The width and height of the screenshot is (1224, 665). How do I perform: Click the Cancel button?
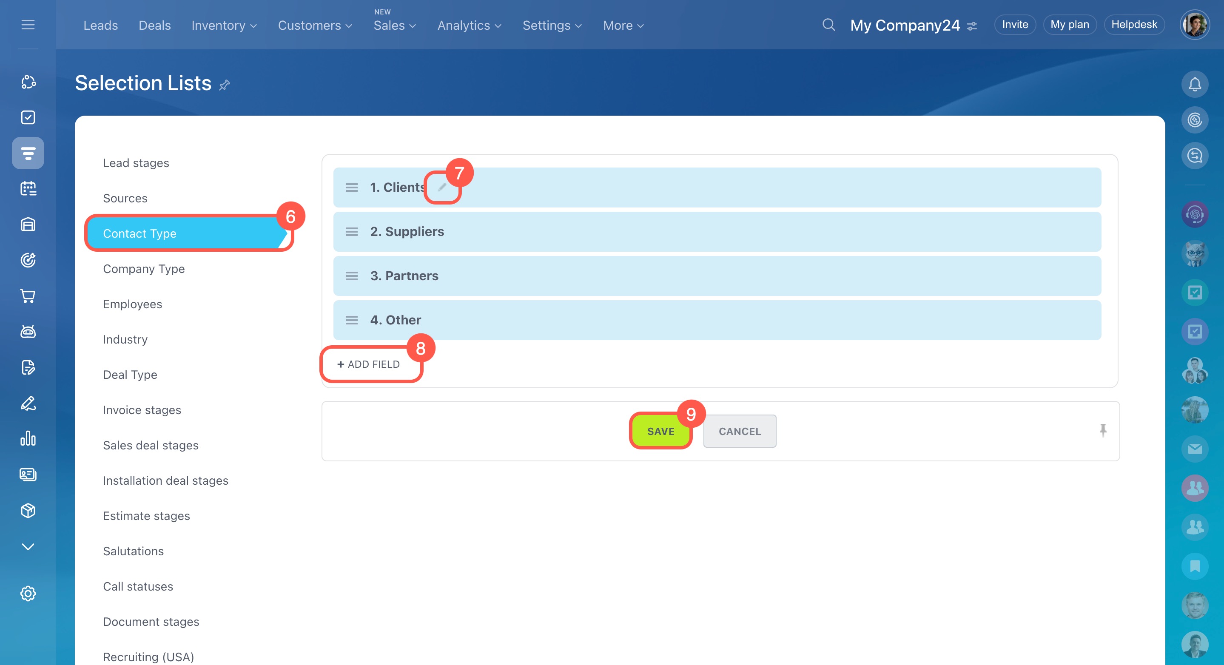[739, 431]
